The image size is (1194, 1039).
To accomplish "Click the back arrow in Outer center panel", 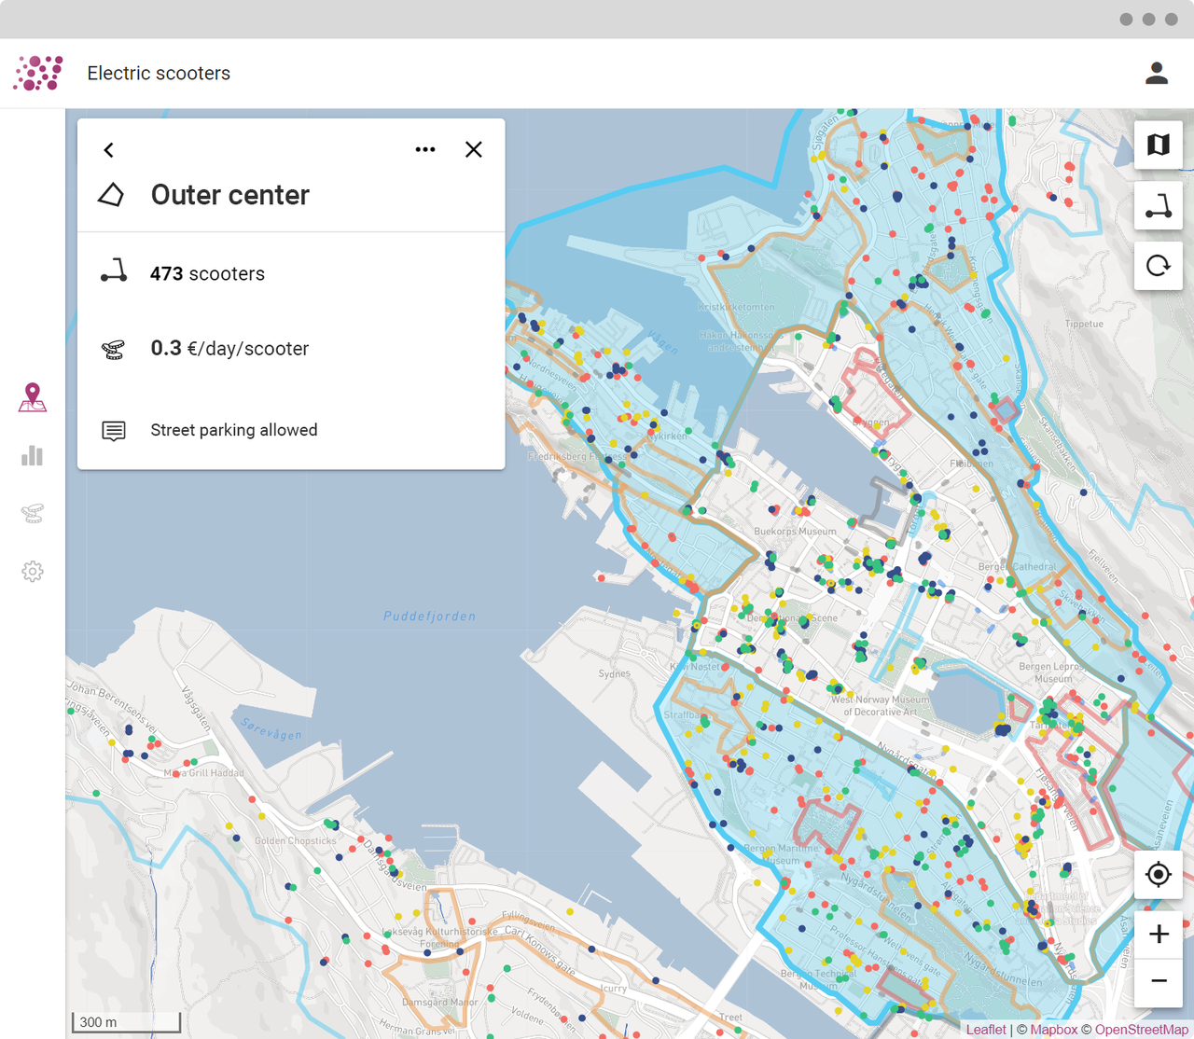I will [109, 150].
